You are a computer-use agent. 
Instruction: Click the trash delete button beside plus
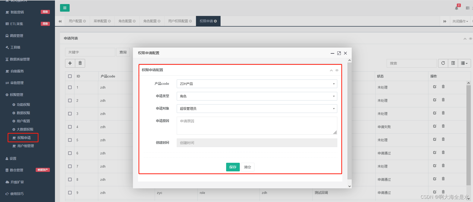(80, 63)
